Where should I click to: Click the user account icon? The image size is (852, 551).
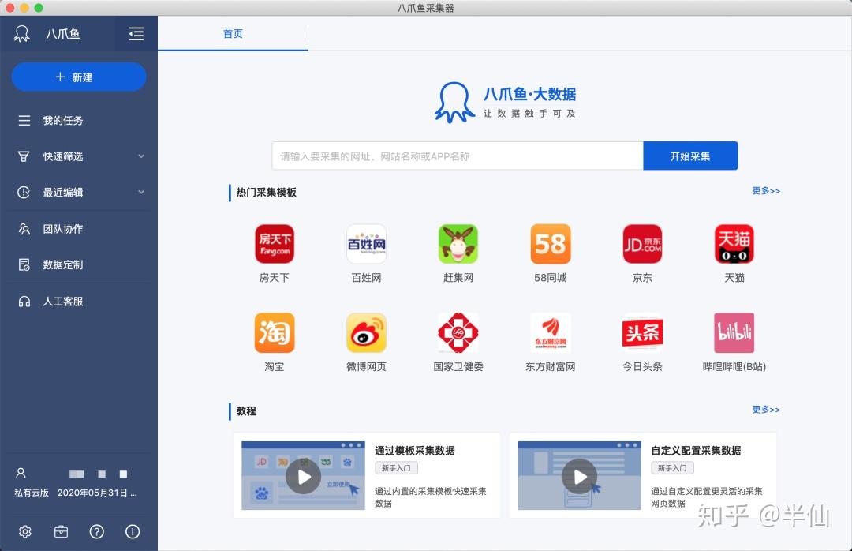tap(21, 473)
